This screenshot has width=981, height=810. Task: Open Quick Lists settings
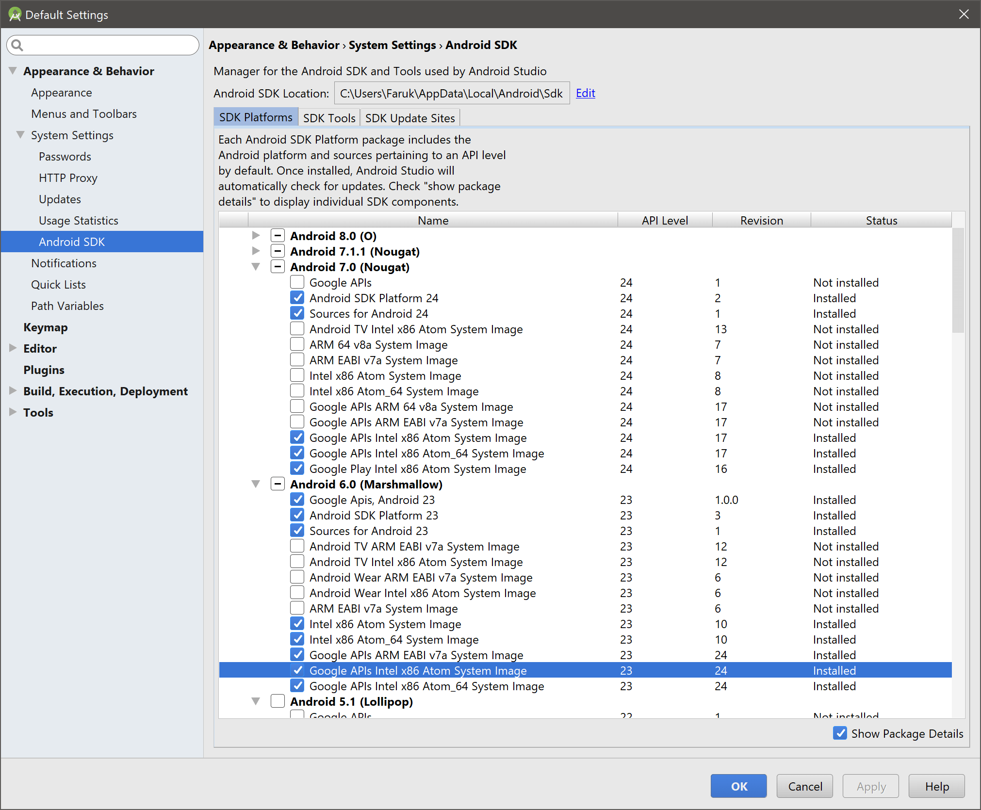pyautogui.click(x=59, y=285)
